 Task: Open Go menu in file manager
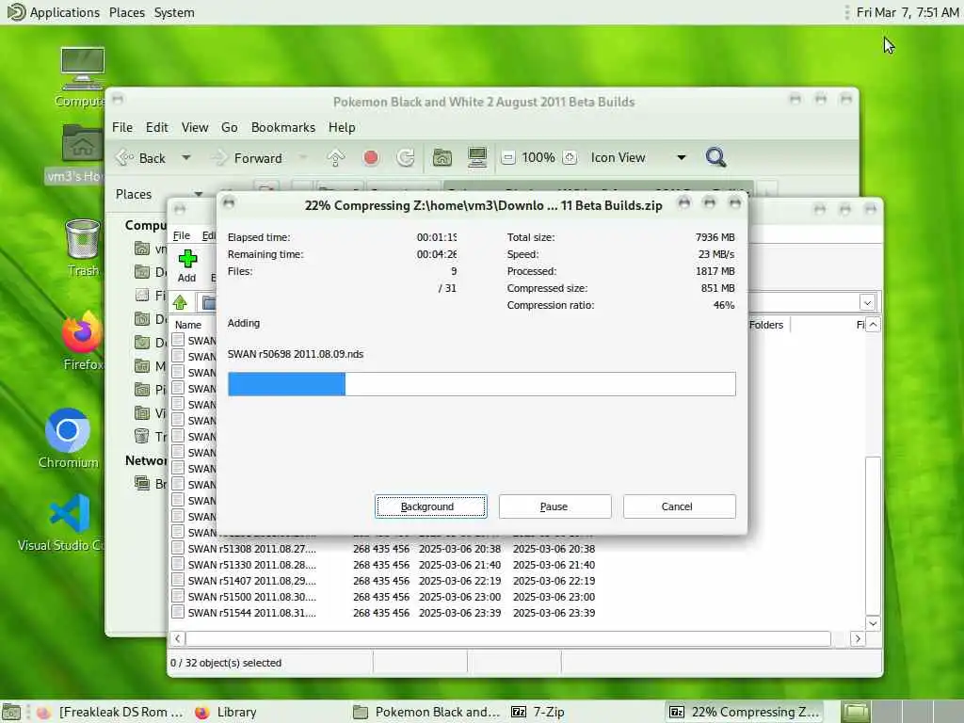pyautogui.click(x=230, y=127)
